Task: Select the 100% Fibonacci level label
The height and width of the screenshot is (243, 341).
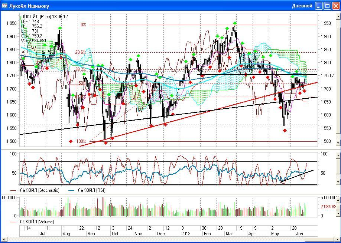Action: (81, 141)
